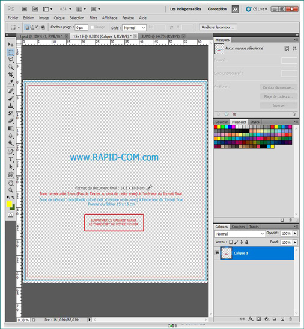Image resolution: width=304 pixels, height=329 pixels.
Task: Select the Pen tool
Action: coord(10,152)
